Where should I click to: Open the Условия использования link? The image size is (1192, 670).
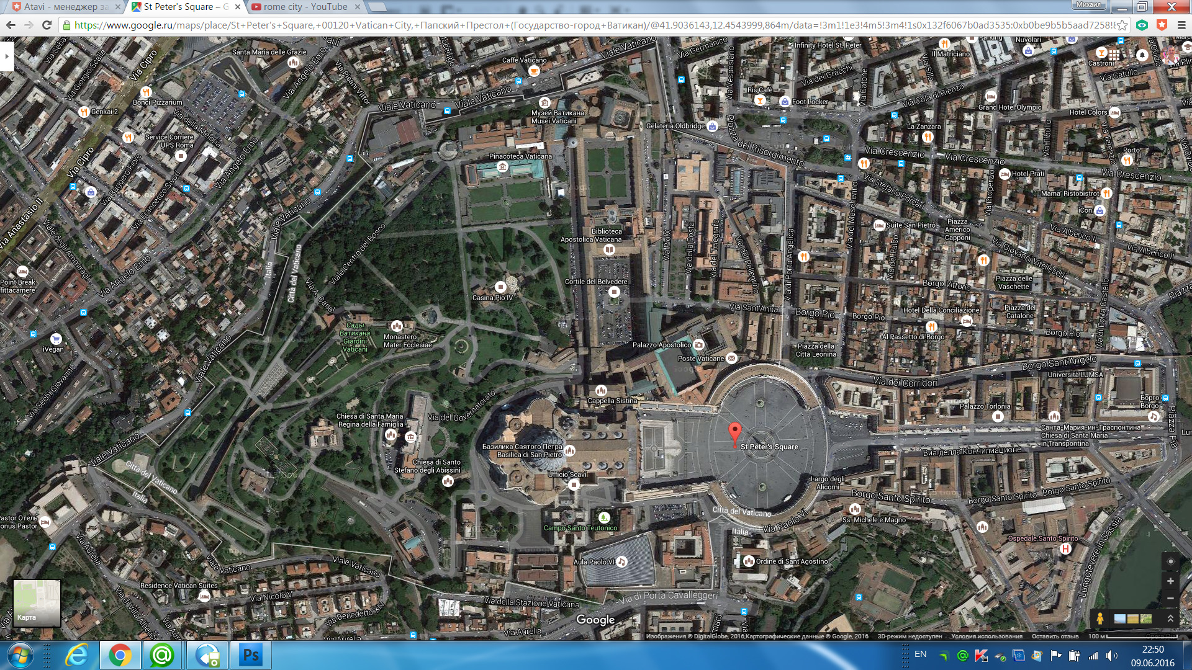tap(987, 636)
